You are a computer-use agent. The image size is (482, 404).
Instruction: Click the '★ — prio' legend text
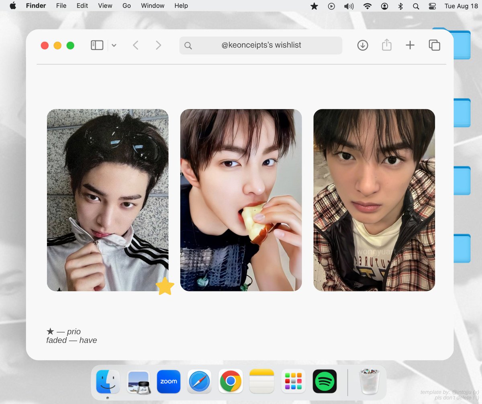pyautogui.click(x=63, y=331)
